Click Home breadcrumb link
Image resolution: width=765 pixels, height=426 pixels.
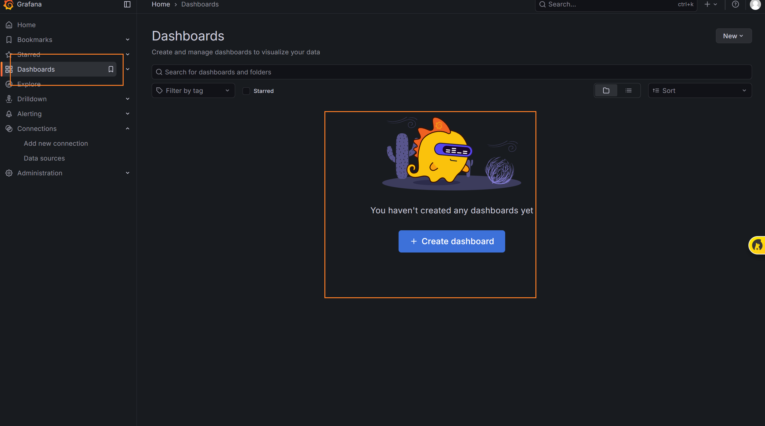pos(161,4)
